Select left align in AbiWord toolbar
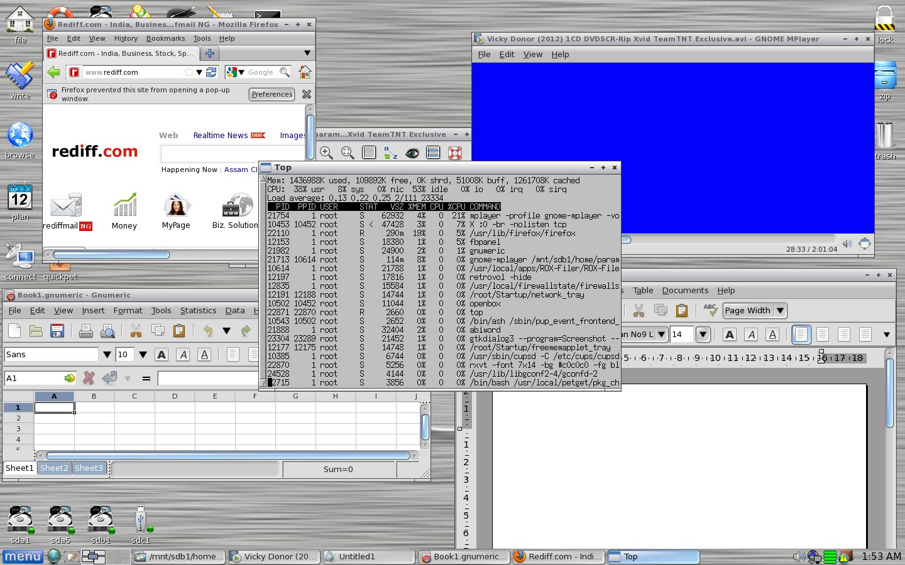 point(801,335)
